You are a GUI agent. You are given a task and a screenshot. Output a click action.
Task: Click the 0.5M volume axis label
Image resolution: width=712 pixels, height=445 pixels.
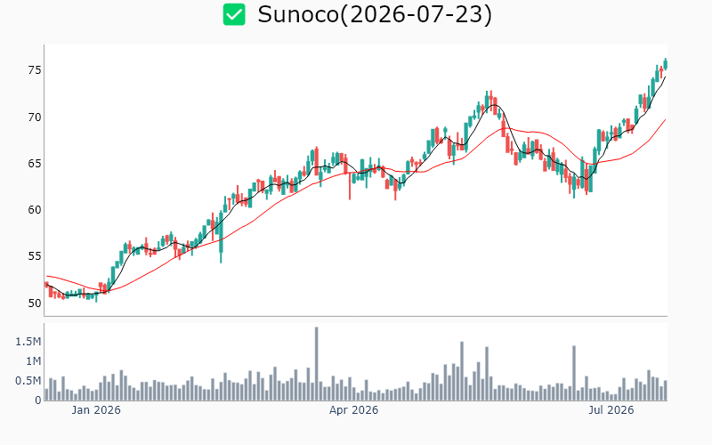tap(28, 381)
